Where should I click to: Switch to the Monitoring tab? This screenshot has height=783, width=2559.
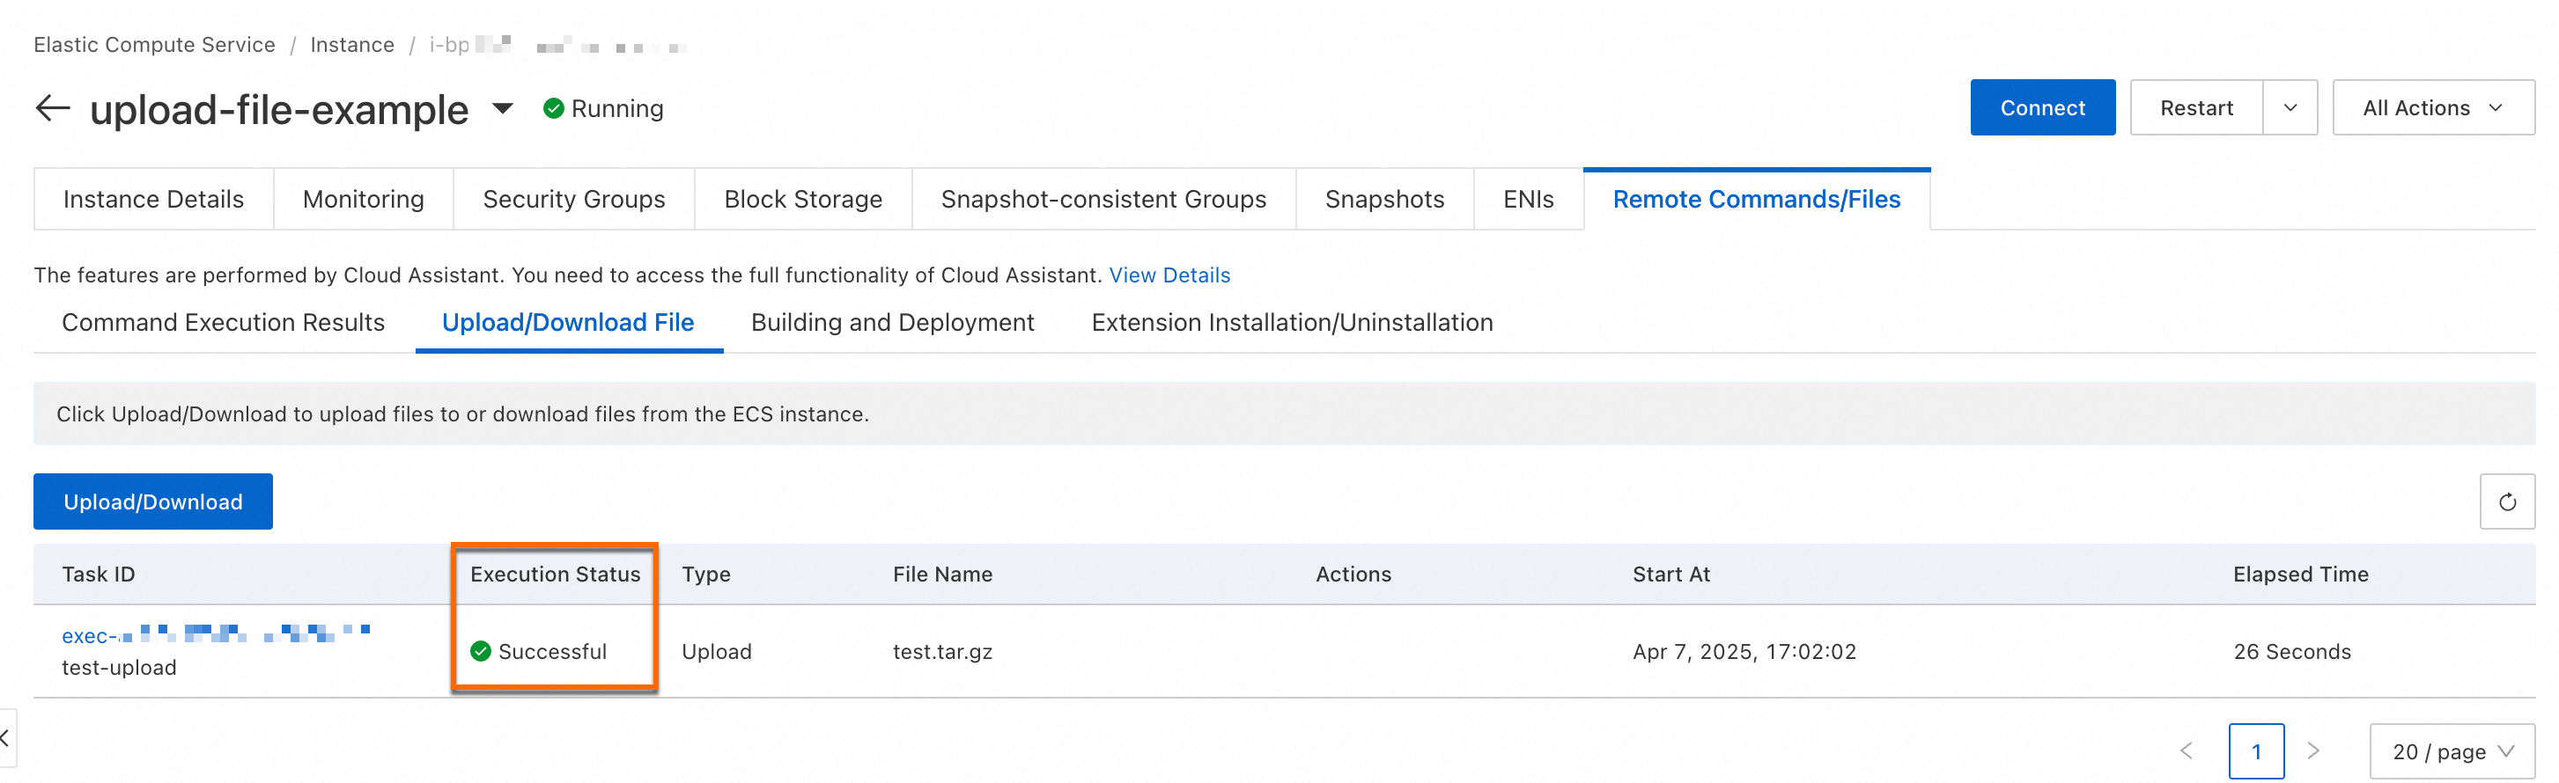tap(363, 200)
